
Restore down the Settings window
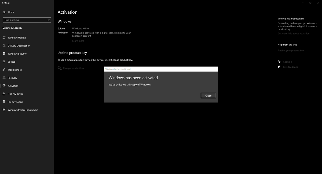pos(310,3)
